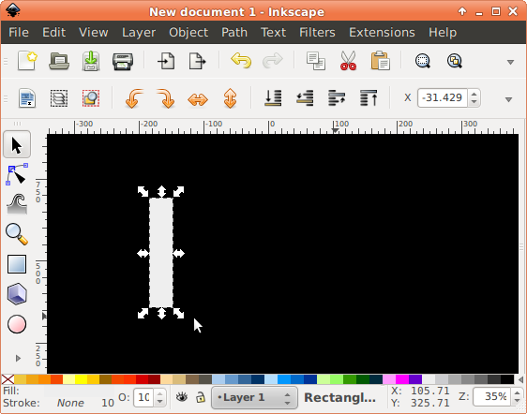Click the greyed Redo arrow

click(273, 61)
